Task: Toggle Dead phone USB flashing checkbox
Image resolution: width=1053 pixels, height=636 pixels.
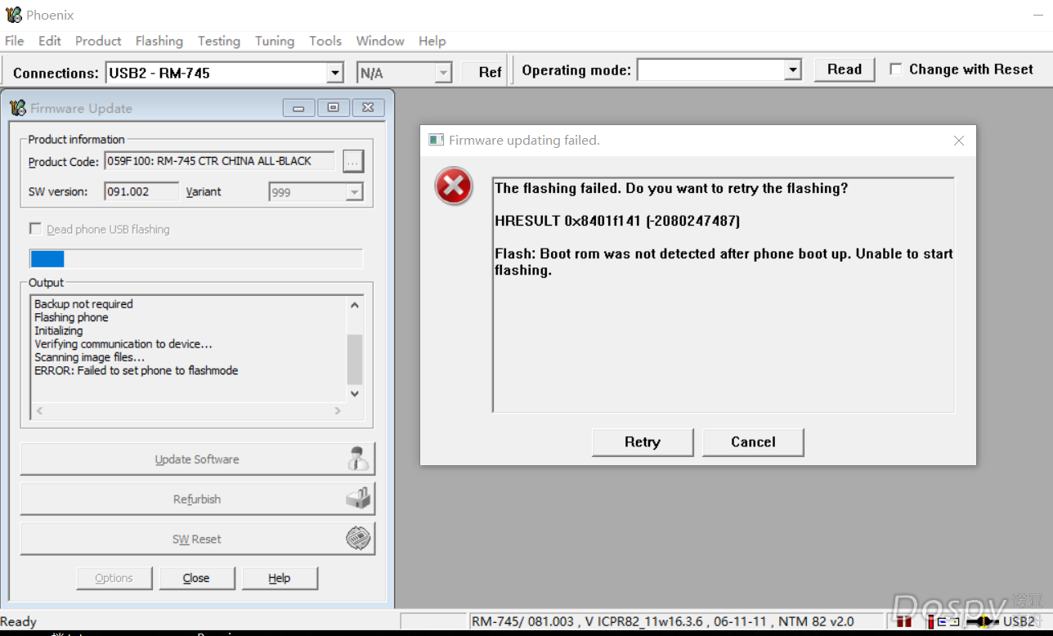Action: point(35,229)
